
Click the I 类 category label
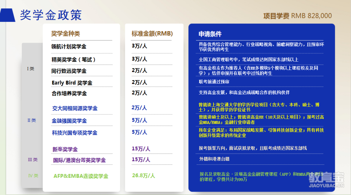[31, 69]
